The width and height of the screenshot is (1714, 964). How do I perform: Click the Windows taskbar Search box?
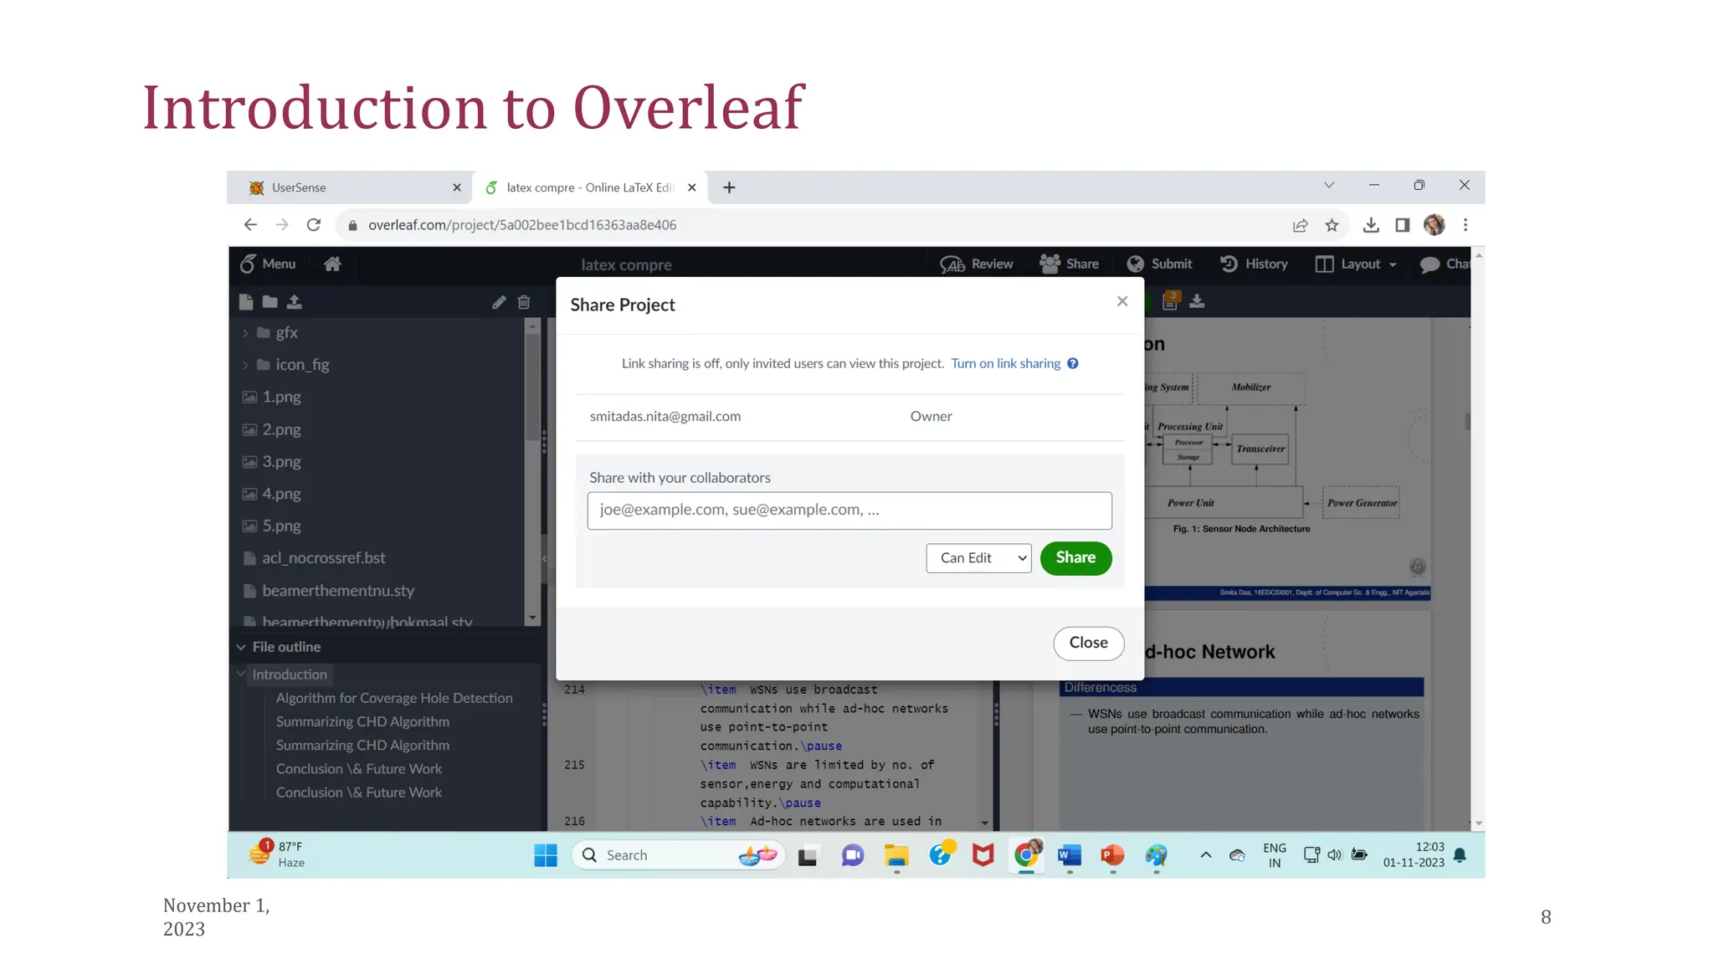[678, 855]
